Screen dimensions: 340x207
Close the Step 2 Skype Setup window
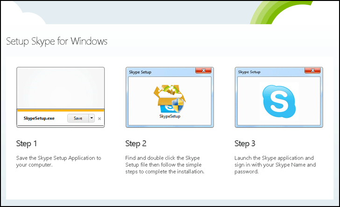203,71
